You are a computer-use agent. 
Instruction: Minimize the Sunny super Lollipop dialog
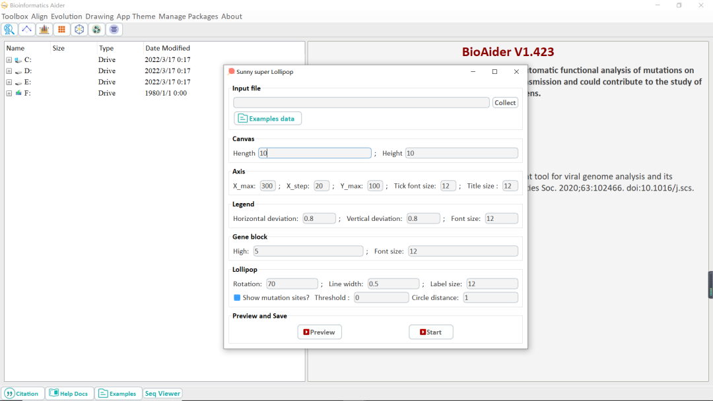(x=473, y=72)
